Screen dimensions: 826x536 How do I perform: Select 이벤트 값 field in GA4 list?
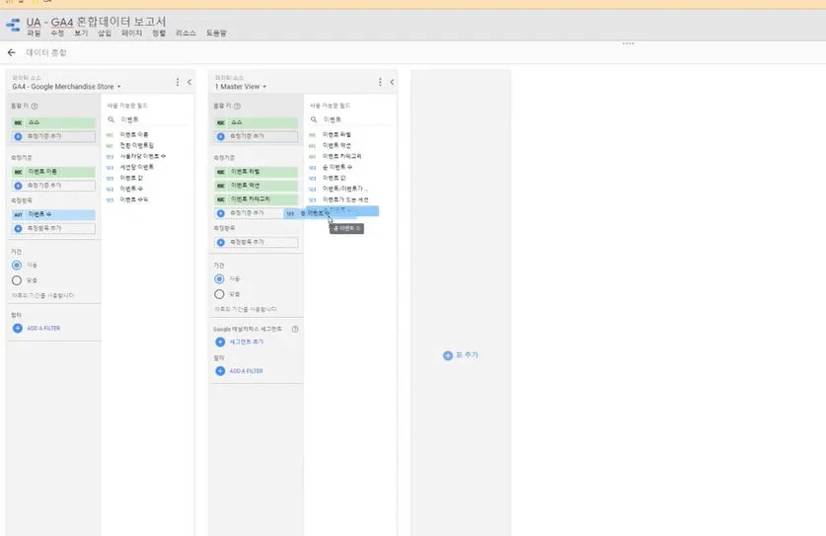(x=131, y=178)
